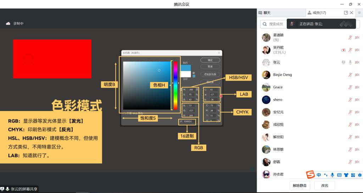Click the cloud recording icon beside 吴丹妮

(x=343, y=50)
